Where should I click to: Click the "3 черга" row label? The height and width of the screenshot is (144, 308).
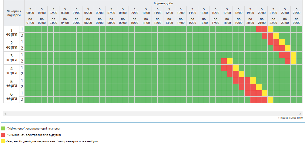click(x=12, y=58)
